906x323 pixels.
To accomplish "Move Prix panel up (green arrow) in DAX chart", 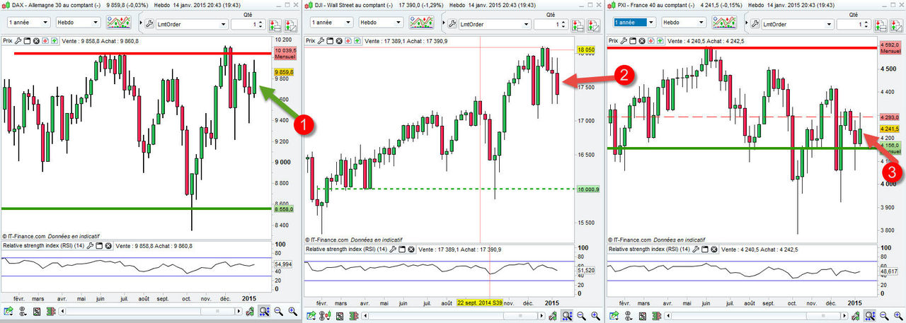I will click(x=55, y=41).
